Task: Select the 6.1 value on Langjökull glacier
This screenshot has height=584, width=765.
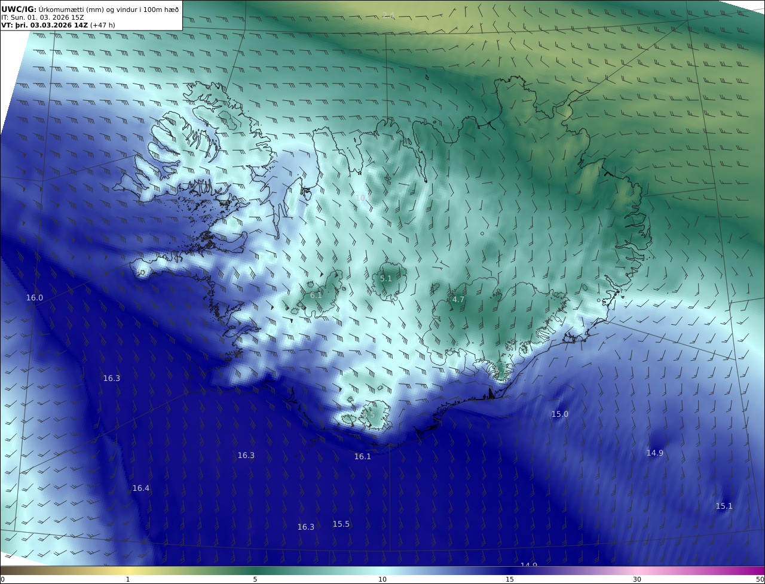Action: click(x=316, y=295)
